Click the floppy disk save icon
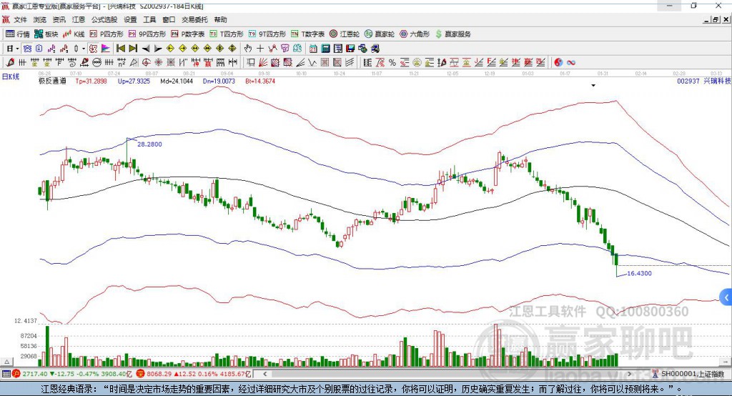This screenshot has height=396, width=732. 350,49
